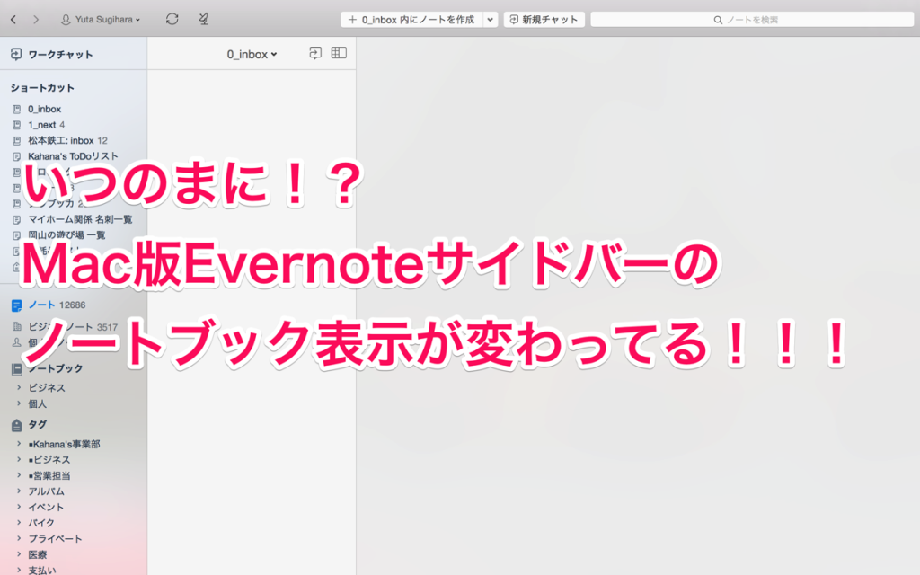
Task: Open the Yuta Sugihara account menu
Action: [101, 20]
